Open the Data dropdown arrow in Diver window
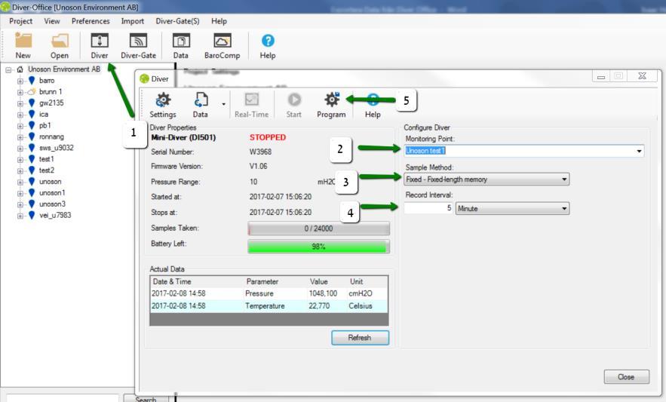 coord(223,104)
